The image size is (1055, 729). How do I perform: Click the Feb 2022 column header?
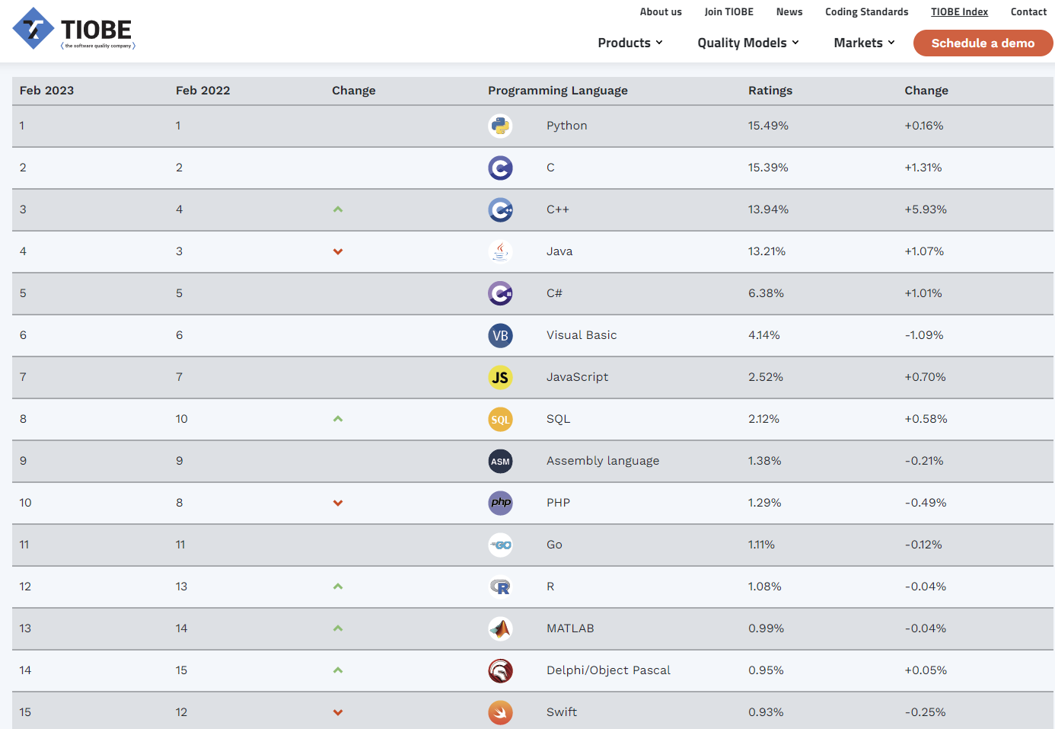[x=202, y=90]
